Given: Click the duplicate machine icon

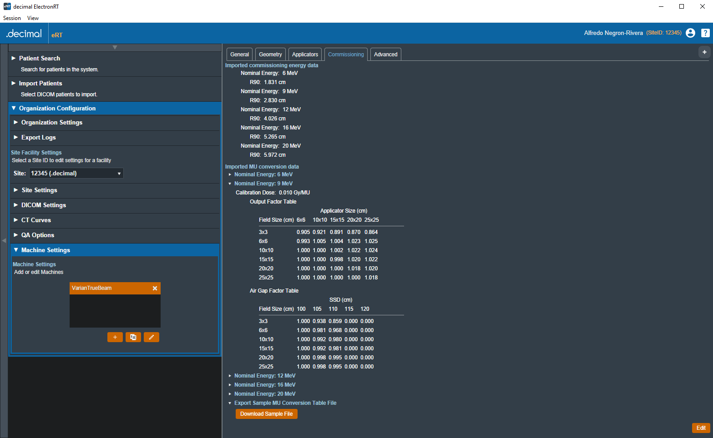Looking at the screenshot, I should (x=133, y=337).
